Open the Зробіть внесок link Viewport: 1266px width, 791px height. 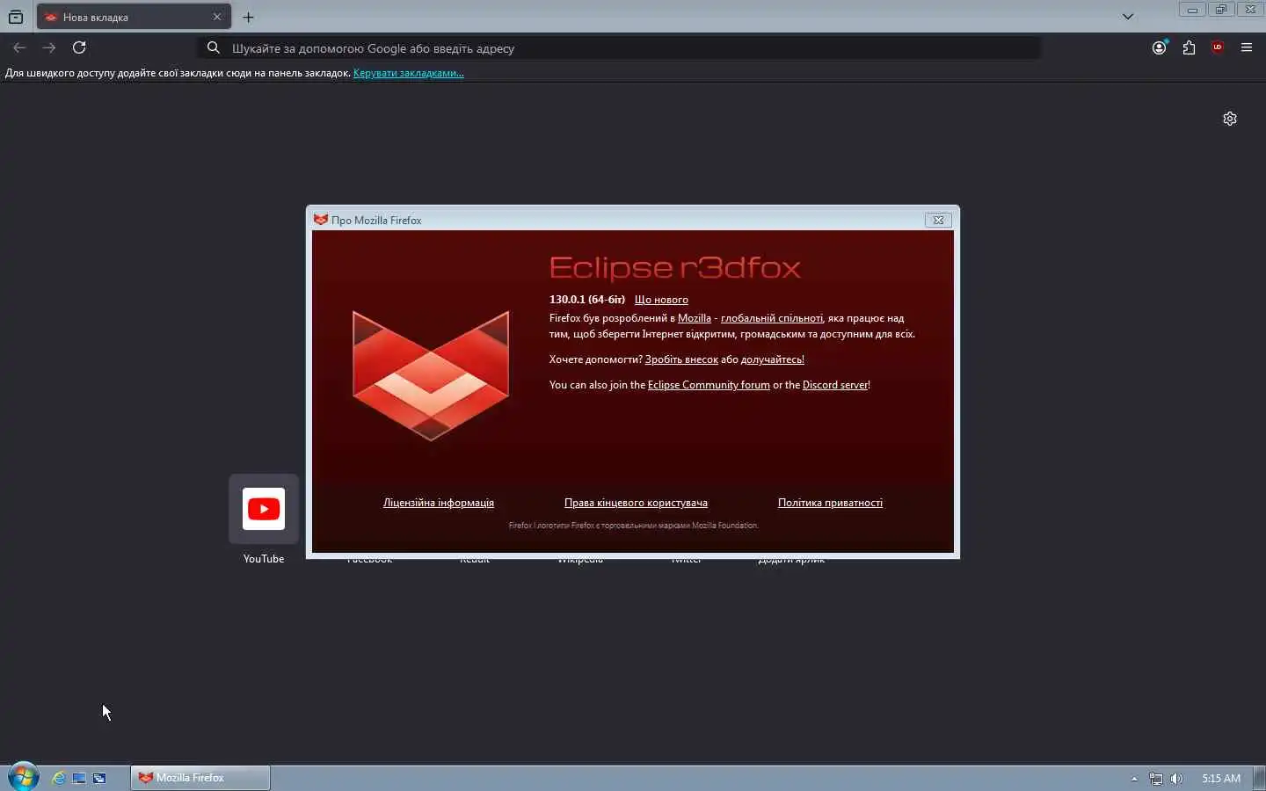point(681,359)
